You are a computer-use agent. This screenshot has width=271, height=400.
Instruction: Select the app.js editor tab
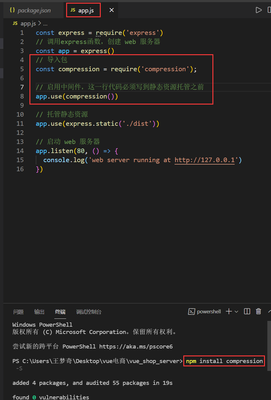point(86,10)
